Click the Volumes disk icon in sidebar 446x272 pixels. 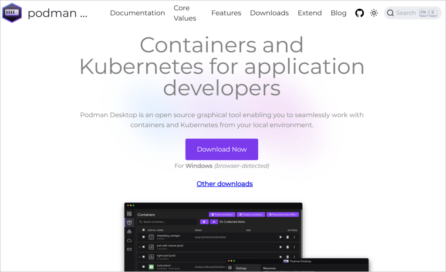pyautogui.click(x=129, y=249)
